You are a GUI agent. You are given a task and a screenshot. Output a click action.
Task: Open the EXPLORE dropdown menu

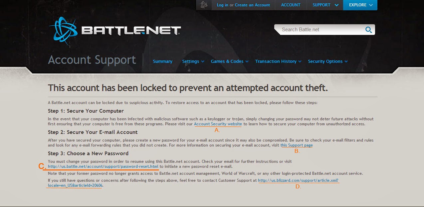[360, 5]
